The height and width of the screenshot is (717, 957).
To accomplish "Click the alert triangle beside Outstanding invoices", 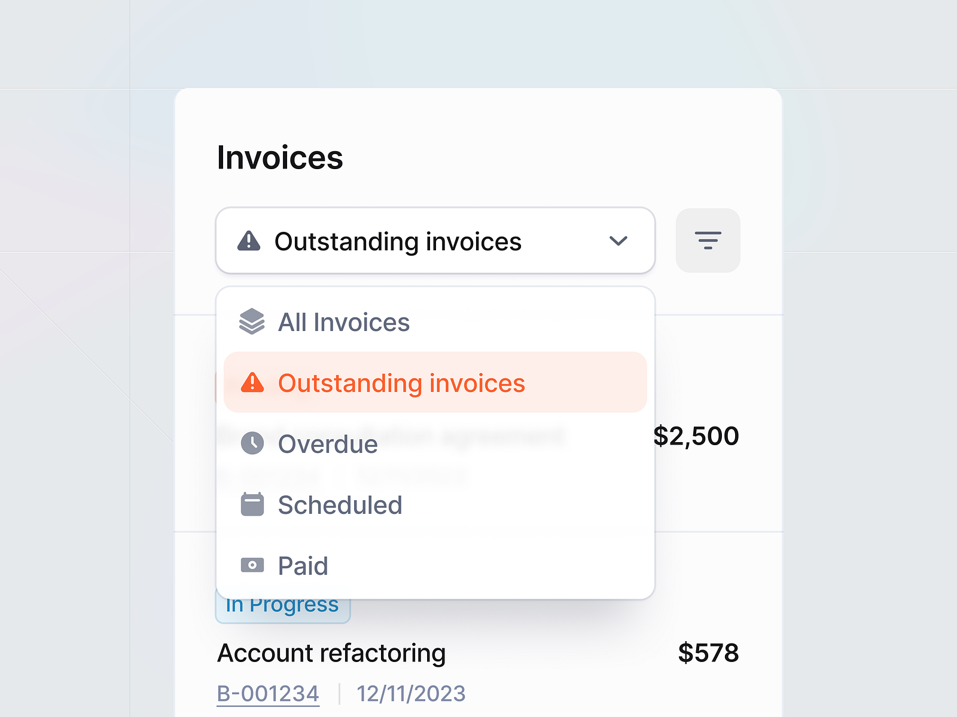I will point(254,383).
